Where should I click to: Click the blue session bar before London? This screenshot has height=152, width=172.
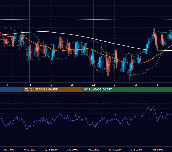tap(12, 89)
